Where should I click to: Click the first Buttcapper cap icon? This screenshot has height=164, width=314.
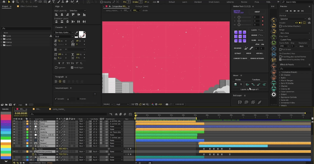(240, 102)
